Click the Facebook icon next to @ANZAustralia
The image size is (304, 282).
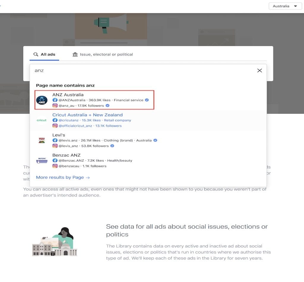point(55,100)
